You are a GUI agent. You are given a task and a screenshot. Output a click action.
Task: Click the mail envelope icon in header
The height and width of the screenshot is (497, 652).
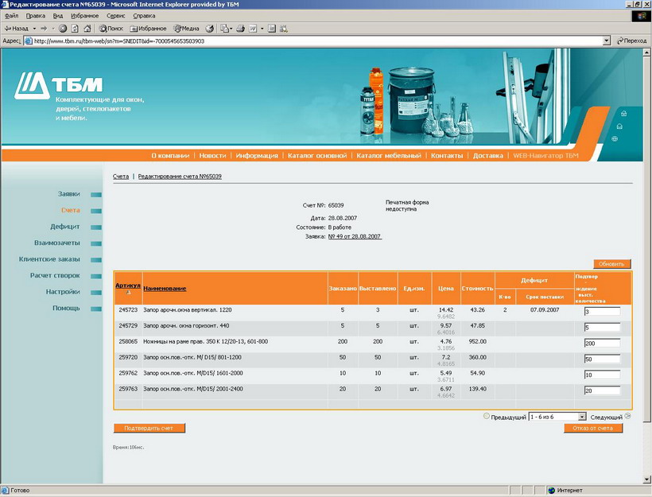[619, 126]
